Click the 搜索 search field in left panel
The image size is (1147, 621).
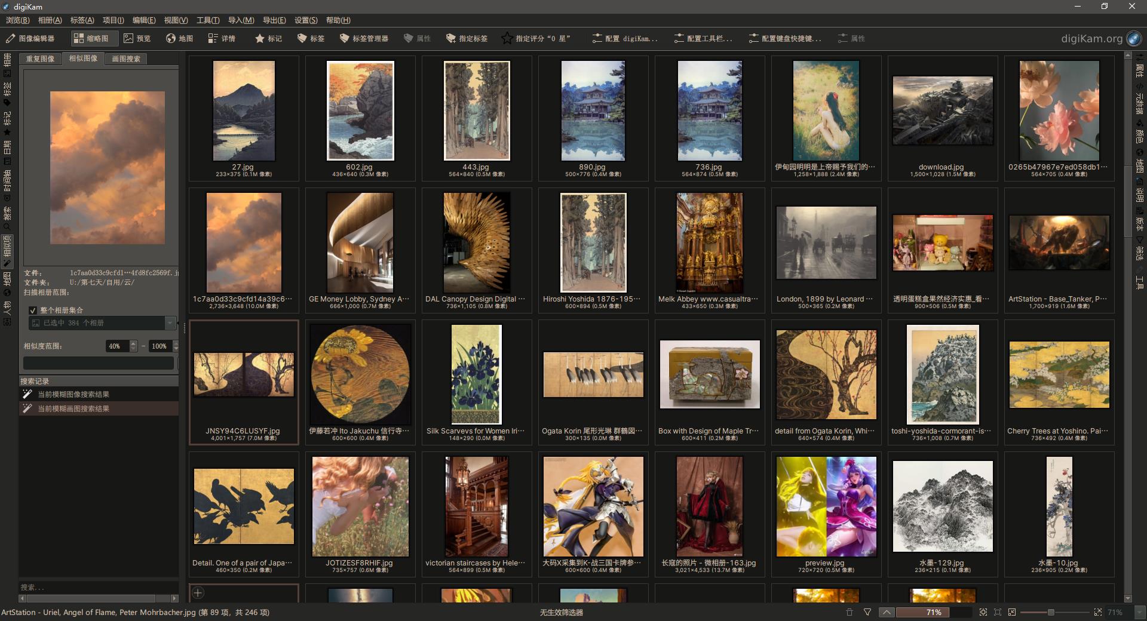[99, 588]
